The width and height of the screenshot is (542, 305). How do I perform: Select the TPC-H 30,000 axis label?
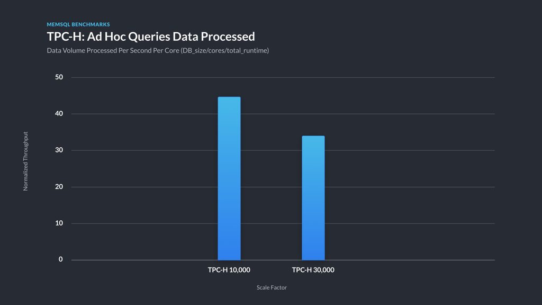pos(313,270)
